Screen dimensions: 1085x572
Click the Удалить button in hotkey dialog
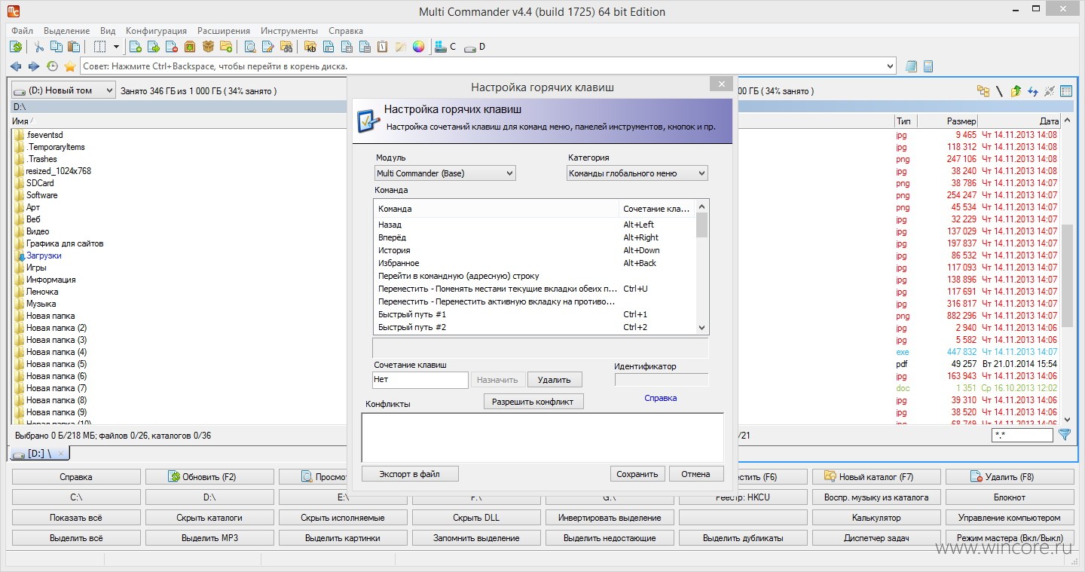coord(555,380)
